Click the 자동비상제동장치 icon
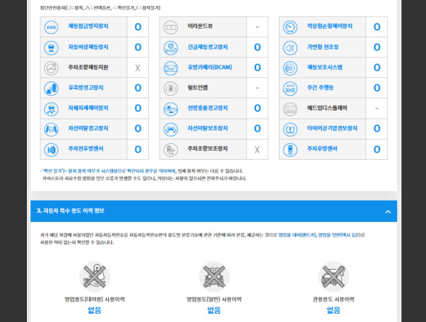426x322 pixels. coord(51,47)
